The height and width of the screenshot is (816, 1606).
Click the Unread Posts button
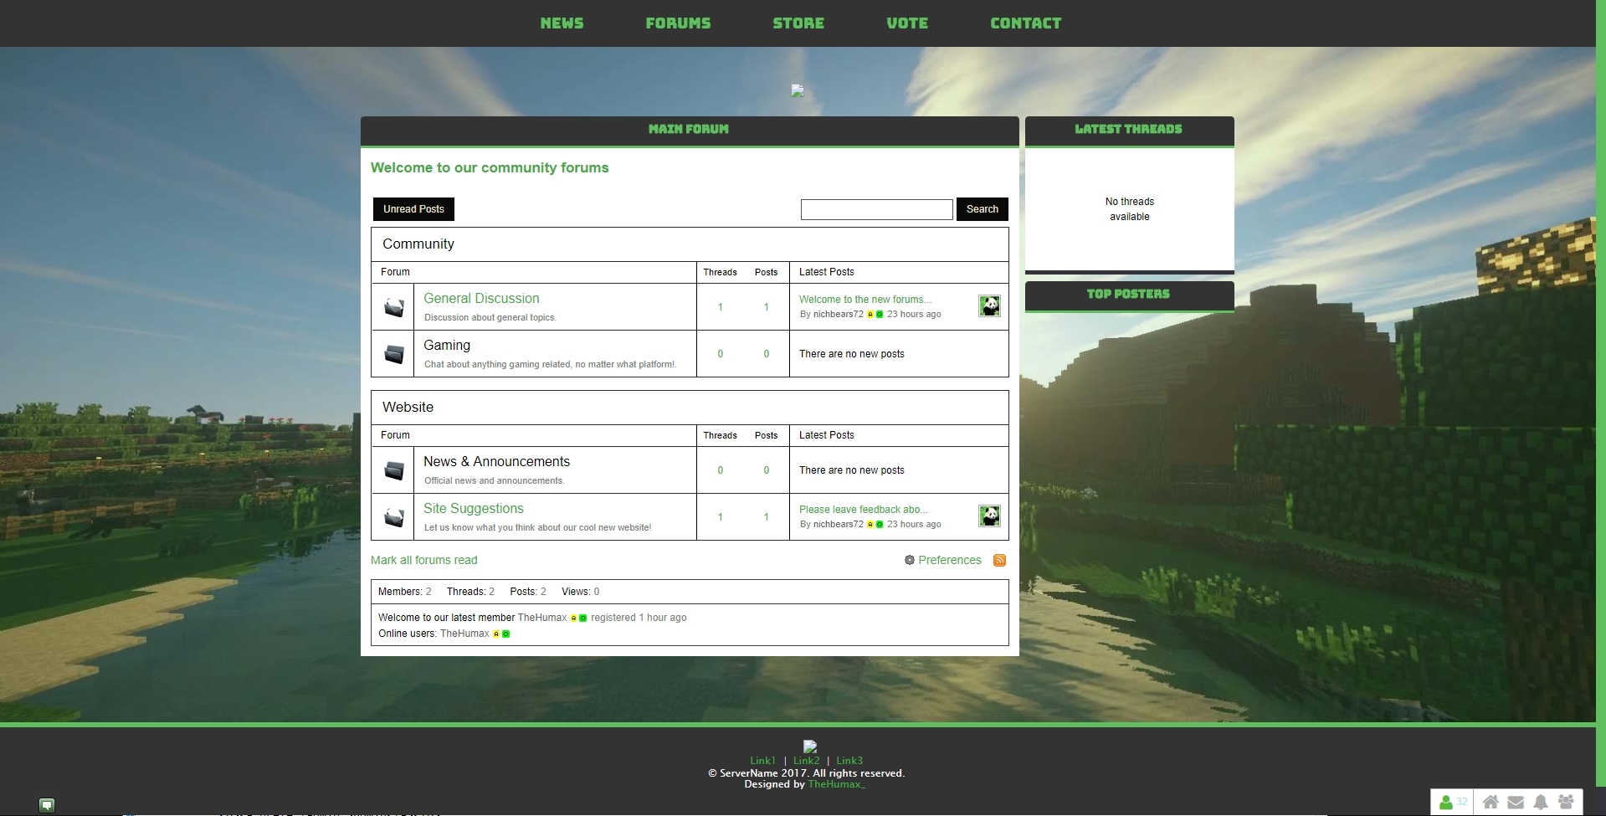(x=413, y=209)
